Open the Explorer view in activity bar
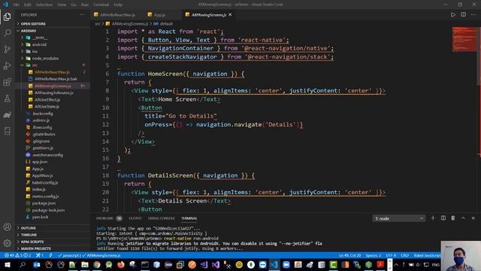This screenshot has width=481, height=271. 7,17
